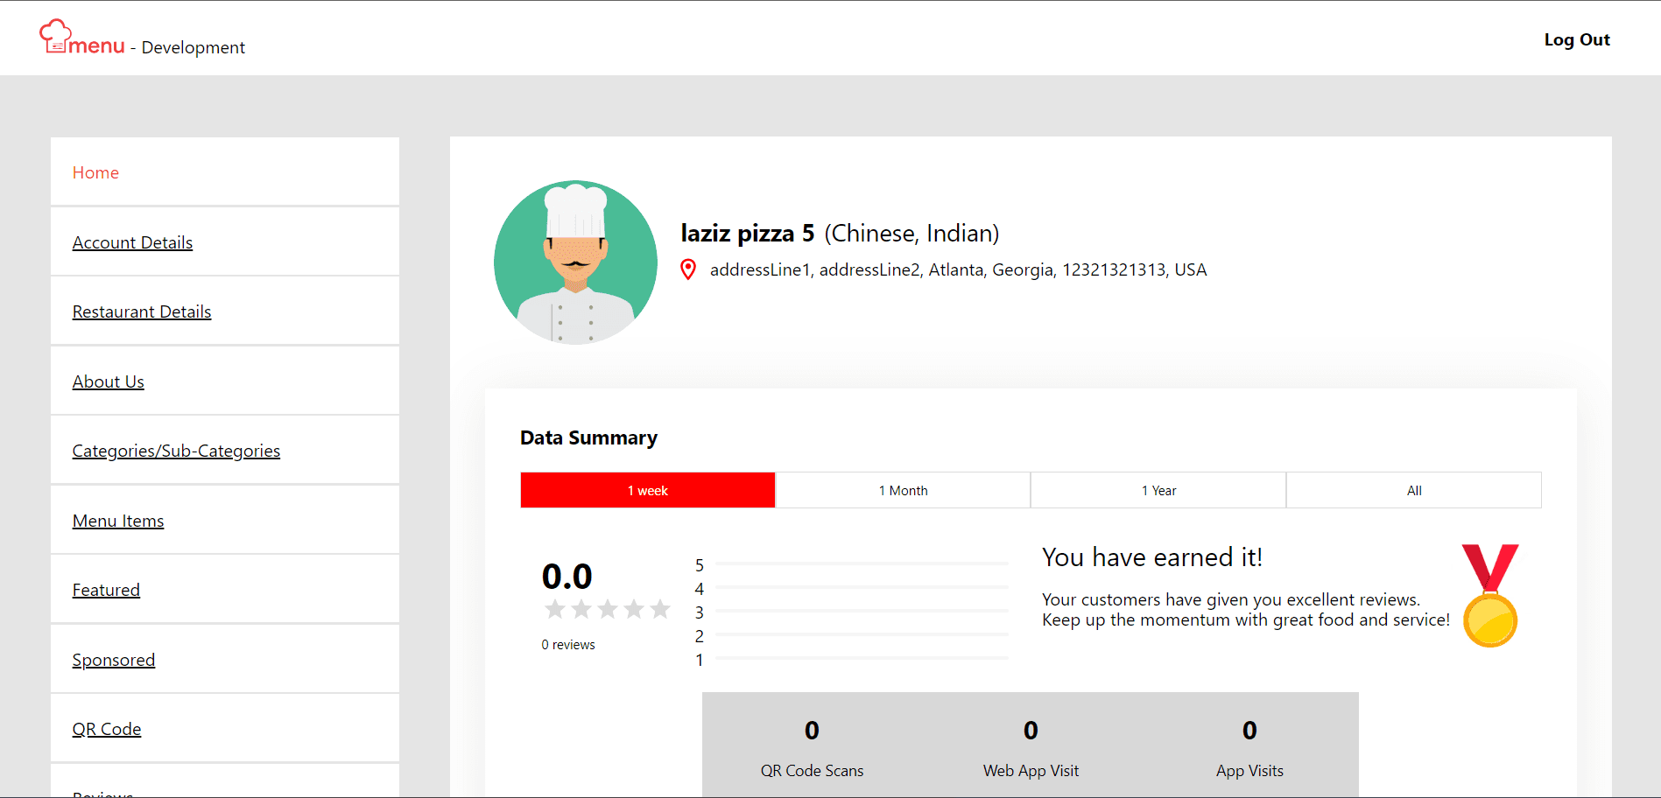Click the menu chef-hat logo
This screenshot has width=1661, height=798.
click(x=81, y=38)
